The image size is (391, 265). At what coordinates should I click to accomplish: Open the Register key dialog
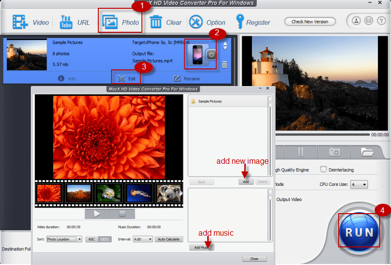point(253,22)
